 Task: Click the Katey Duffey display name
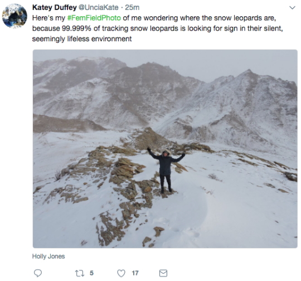pos(55,7)
